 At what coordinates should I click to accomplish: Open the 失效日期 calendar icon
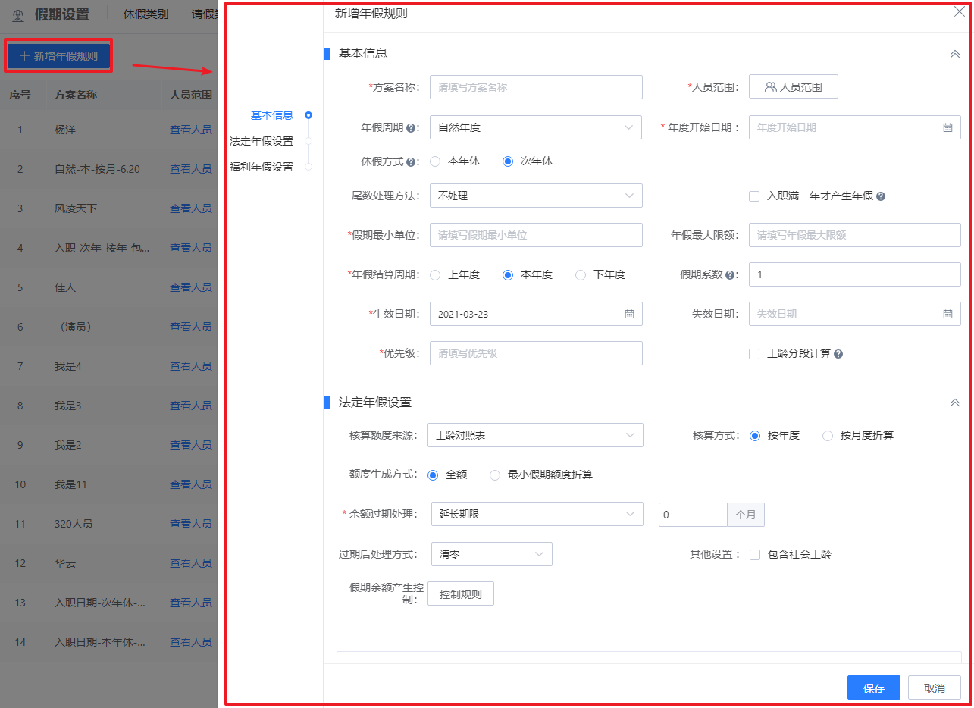coord(947,313)
